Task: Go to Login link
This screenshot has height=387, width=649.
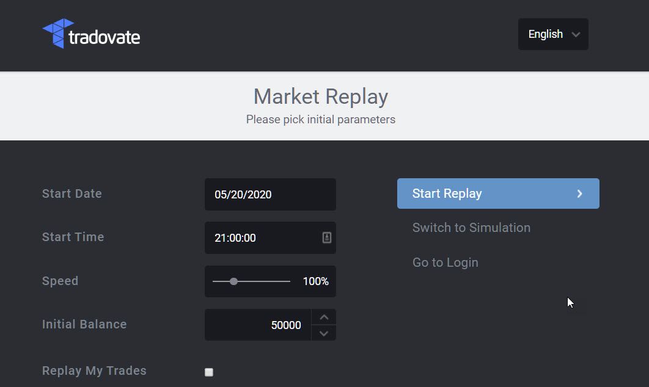Action: [x=445, y=262]
